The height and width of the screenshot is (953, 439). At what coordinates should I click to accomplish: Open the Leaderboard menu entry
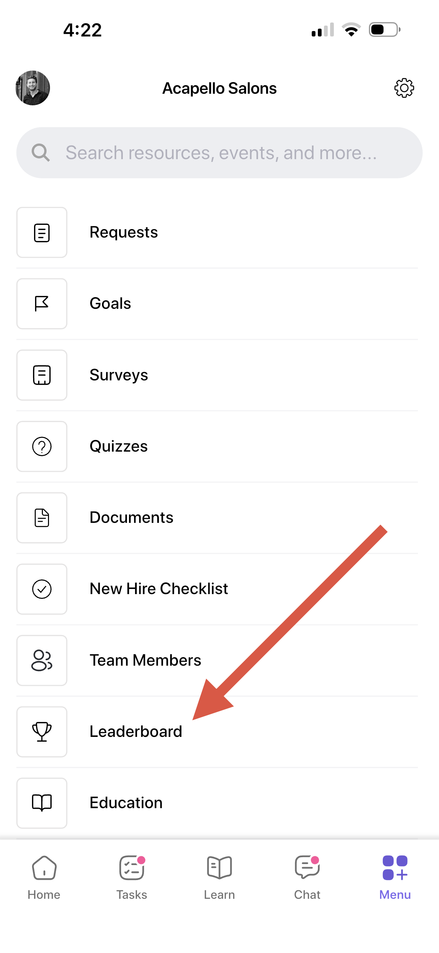[x=217, y=732]
